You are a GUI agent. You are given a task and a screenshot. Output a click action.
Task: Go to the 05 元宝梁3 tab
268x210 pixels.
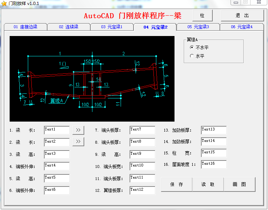[198, 27]
